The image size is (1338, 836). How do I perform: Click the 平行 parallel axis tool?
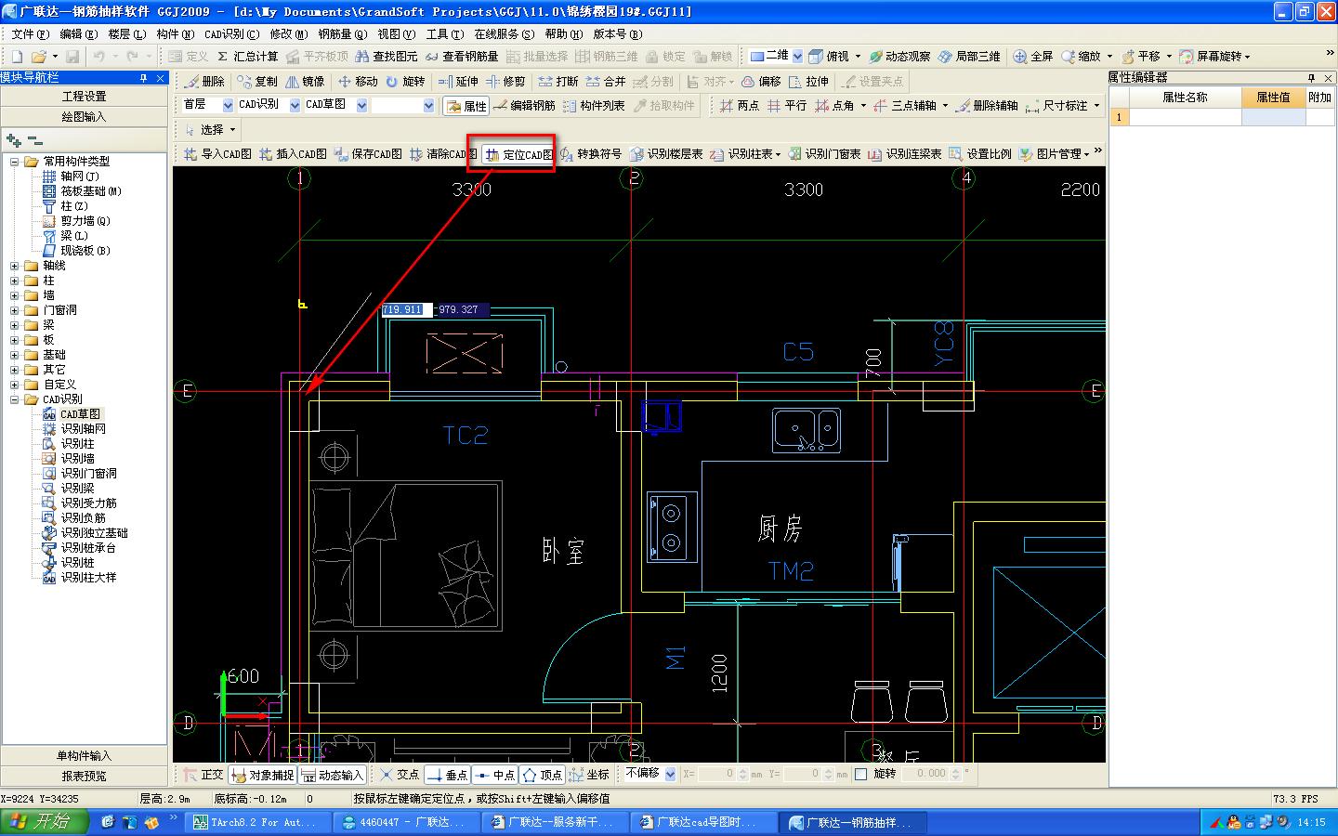point(786,106)
